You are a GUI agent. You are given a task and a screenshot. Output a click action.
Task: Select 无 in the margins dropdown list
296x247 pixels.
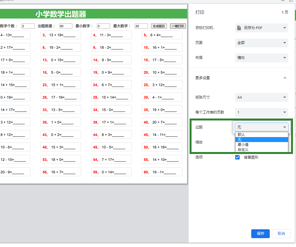(x=262, y=140)
